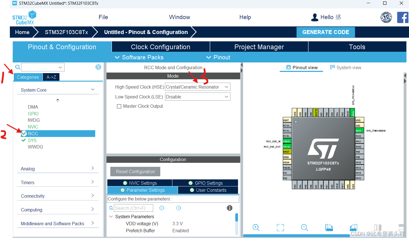Open the ST 10-year anniversary badge icon

386,17
